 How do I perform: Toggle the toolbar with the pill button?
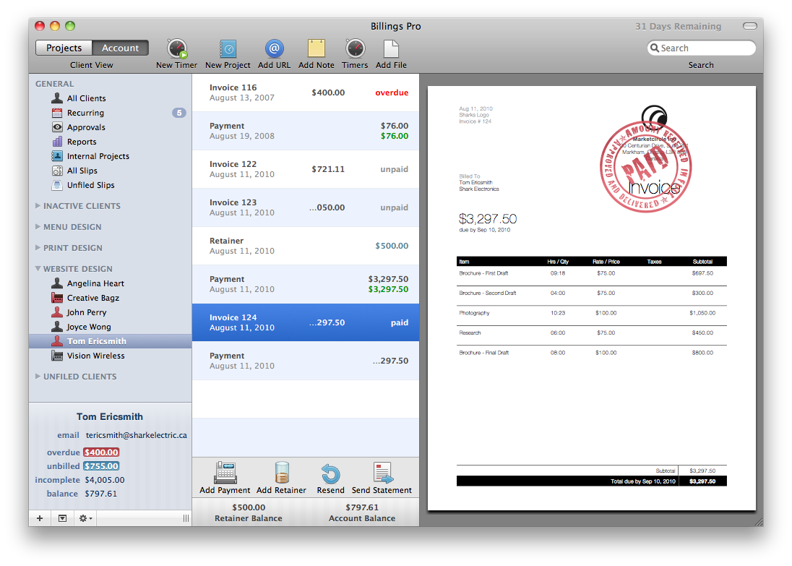click(x=750, y=26)
